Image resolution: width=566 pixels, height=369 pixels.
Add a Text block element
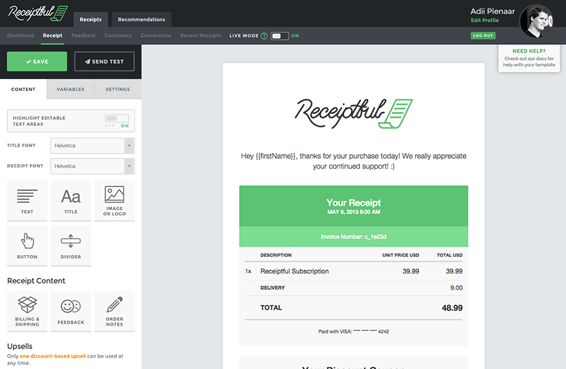[x=27, y=200]
